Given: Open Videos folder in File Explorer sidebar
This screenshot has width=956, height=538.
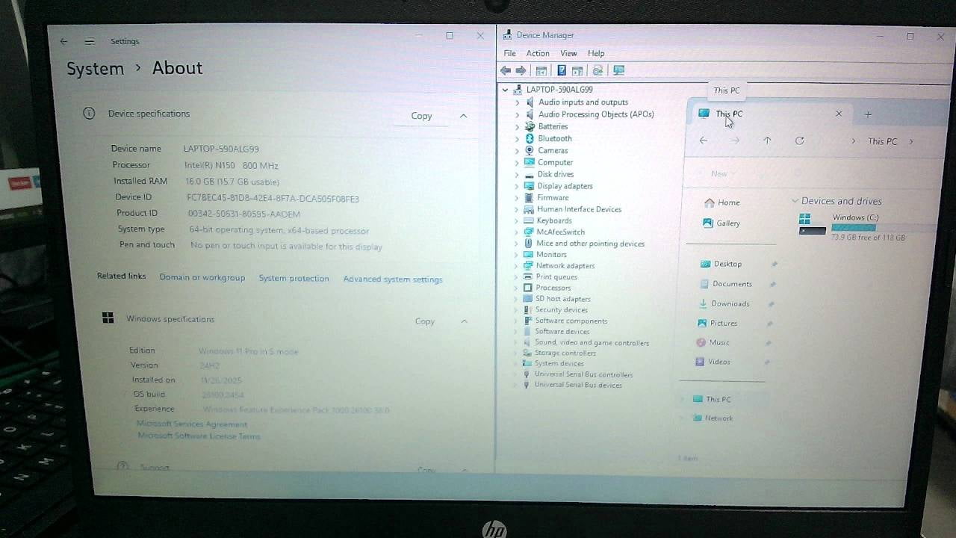Looking at the screenshot, I should [713, 362].
